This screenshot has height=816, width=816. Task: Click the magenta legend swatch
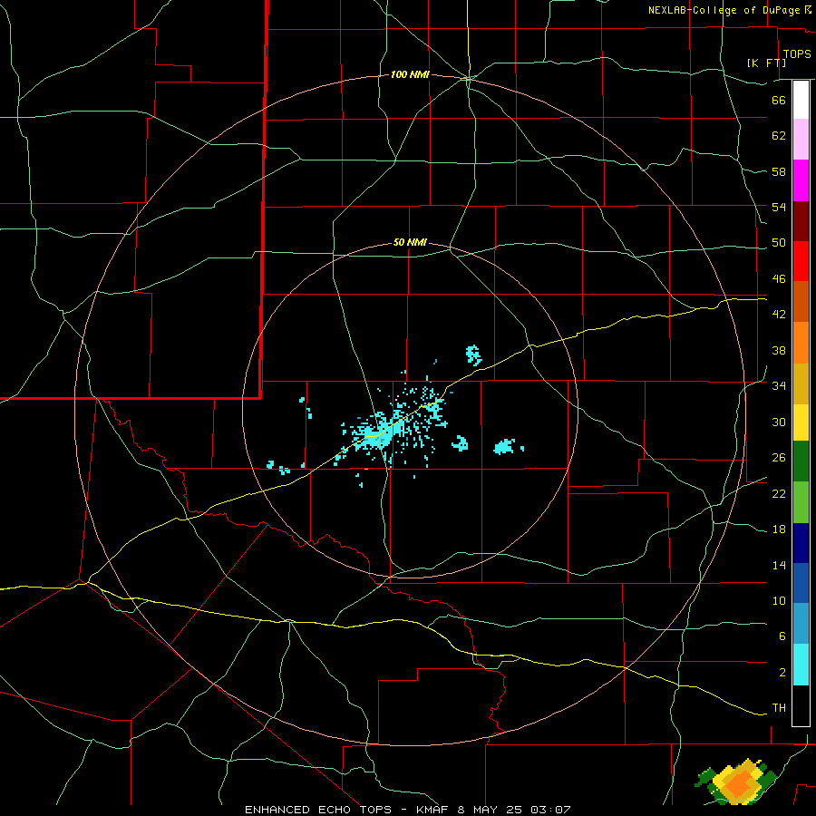[x=801, y=180]
